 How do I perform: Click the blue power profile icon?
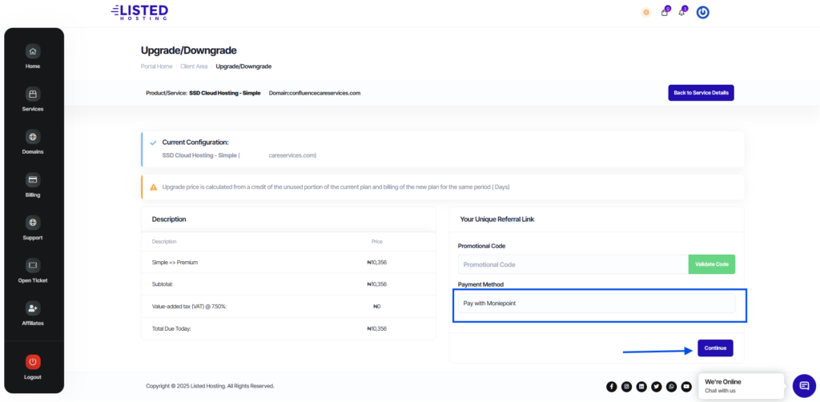(x=702, y=12)
